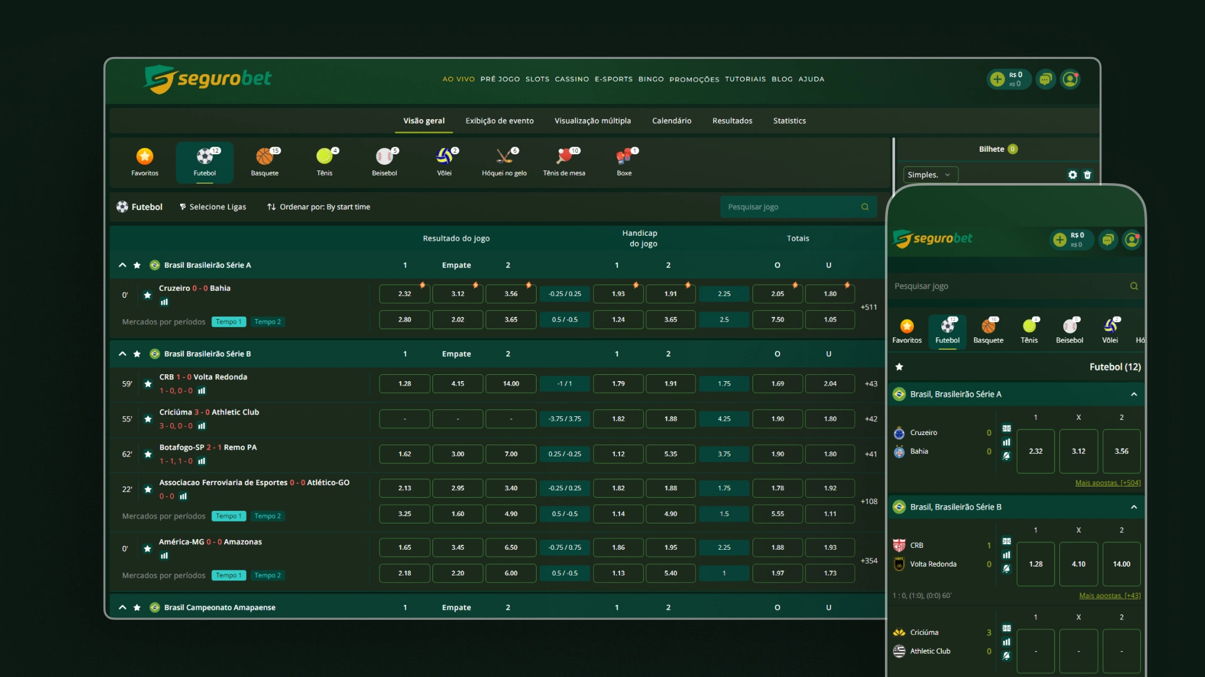Viewport: 1205px width, 677px height.
Task: Expand +511 more markets for Cruzeiro - Bahia
Action: (869, 307)
